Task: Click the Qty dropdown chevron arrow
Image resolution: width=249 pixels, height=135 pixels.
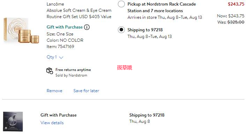Action: click(61, 57)
